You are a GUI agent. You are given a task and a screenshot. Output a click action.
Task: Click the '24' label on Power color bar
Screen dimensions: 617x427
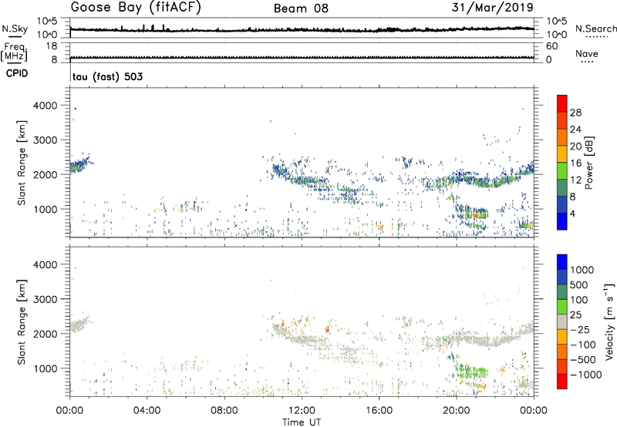tap(575, 129)
